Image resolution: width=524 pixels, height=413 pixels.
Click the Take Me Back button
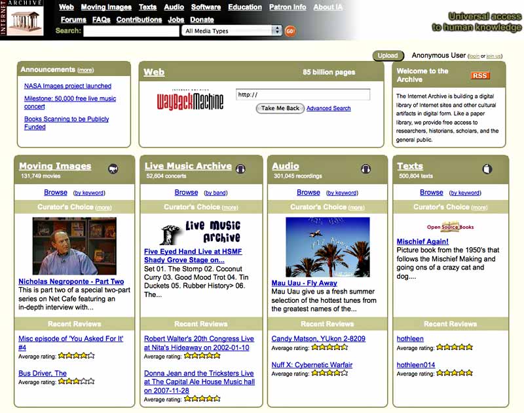(x=280, y=108)
